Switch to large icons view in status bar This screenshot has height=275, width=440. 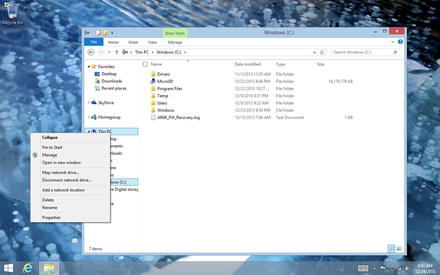point(399,248)
